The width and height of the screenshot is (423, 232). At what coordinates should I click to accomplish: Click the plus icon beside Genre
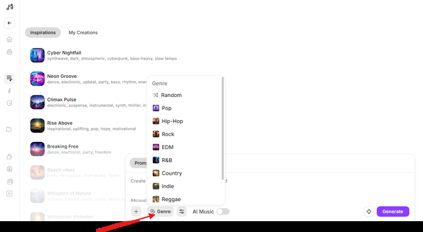click(x=136, y=211)
